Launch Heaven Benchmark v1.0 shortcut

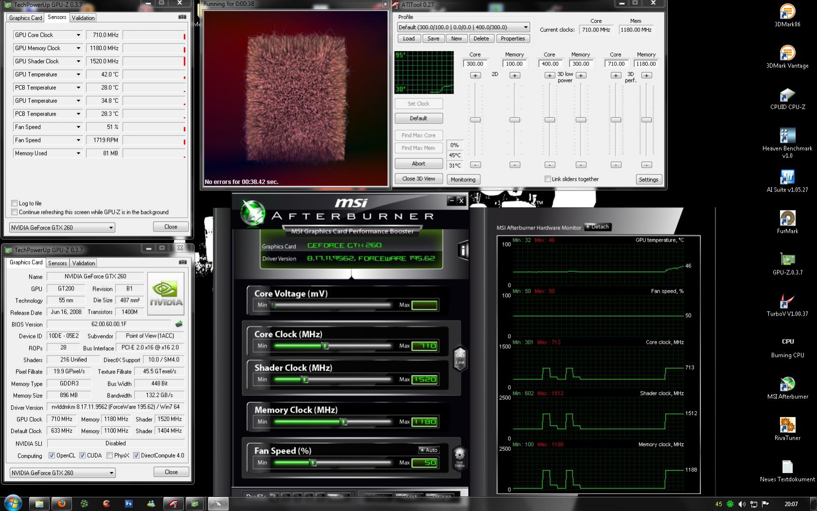point(787,143)
